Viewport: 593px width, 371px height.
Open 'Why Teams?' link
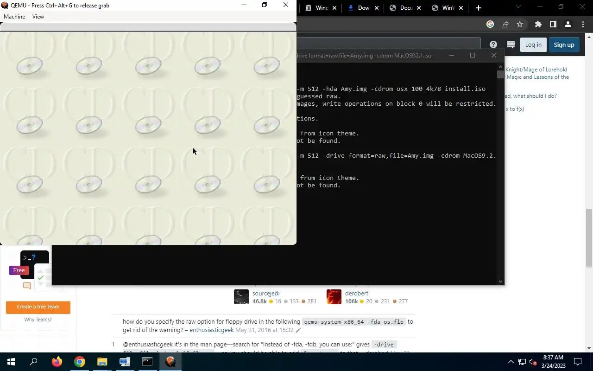click(38, 320)
